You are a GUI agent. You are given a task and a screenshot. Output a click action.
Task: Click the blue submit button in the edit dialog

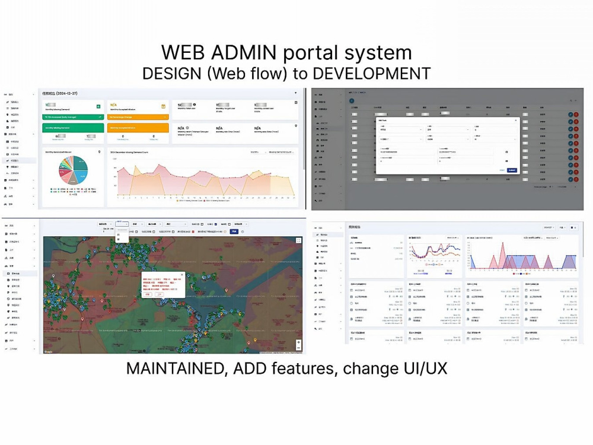[x=512, y=170]
